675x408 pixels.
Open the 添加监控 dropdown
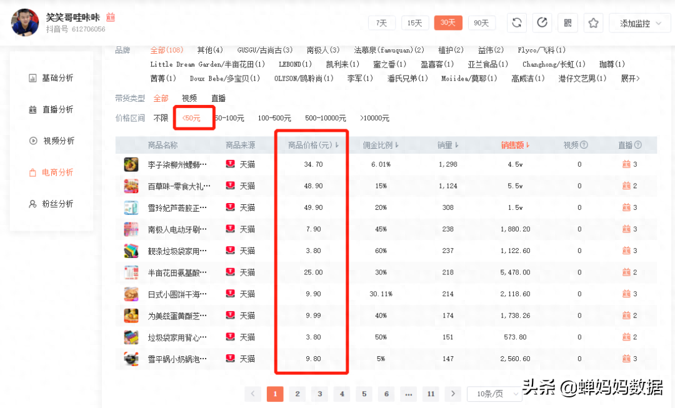click(x=640, y=23)
